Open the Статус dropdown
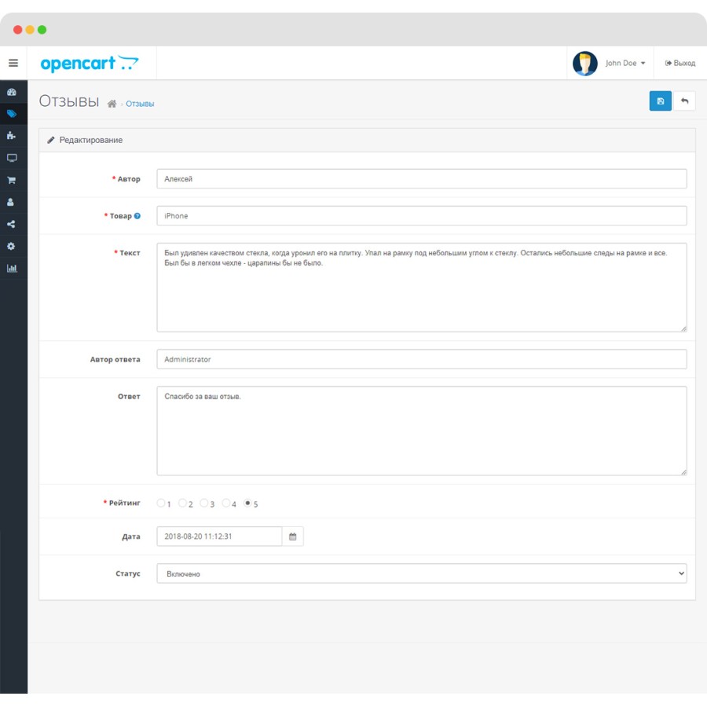Image resolution: width=707 pixels, height=707 pixels. pyautogui.click(x=422, y=573)
